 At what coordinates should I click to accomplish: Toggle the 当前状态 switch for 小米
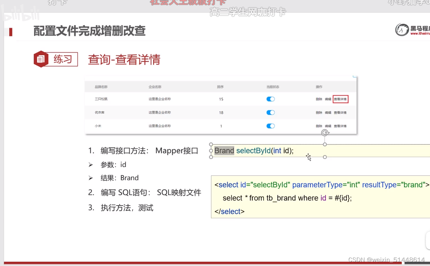(x=271, y=126)
